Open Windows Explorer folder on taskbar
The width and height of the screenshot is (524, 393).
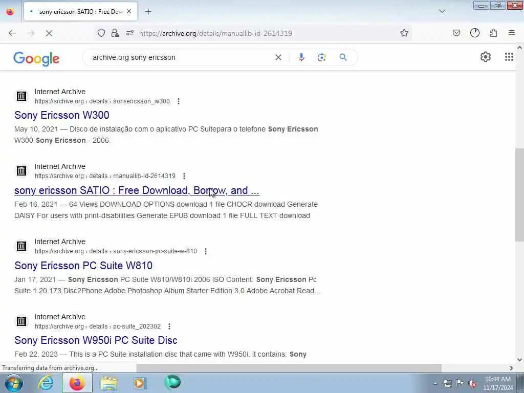pyautogui.click(x=110, y=383)
